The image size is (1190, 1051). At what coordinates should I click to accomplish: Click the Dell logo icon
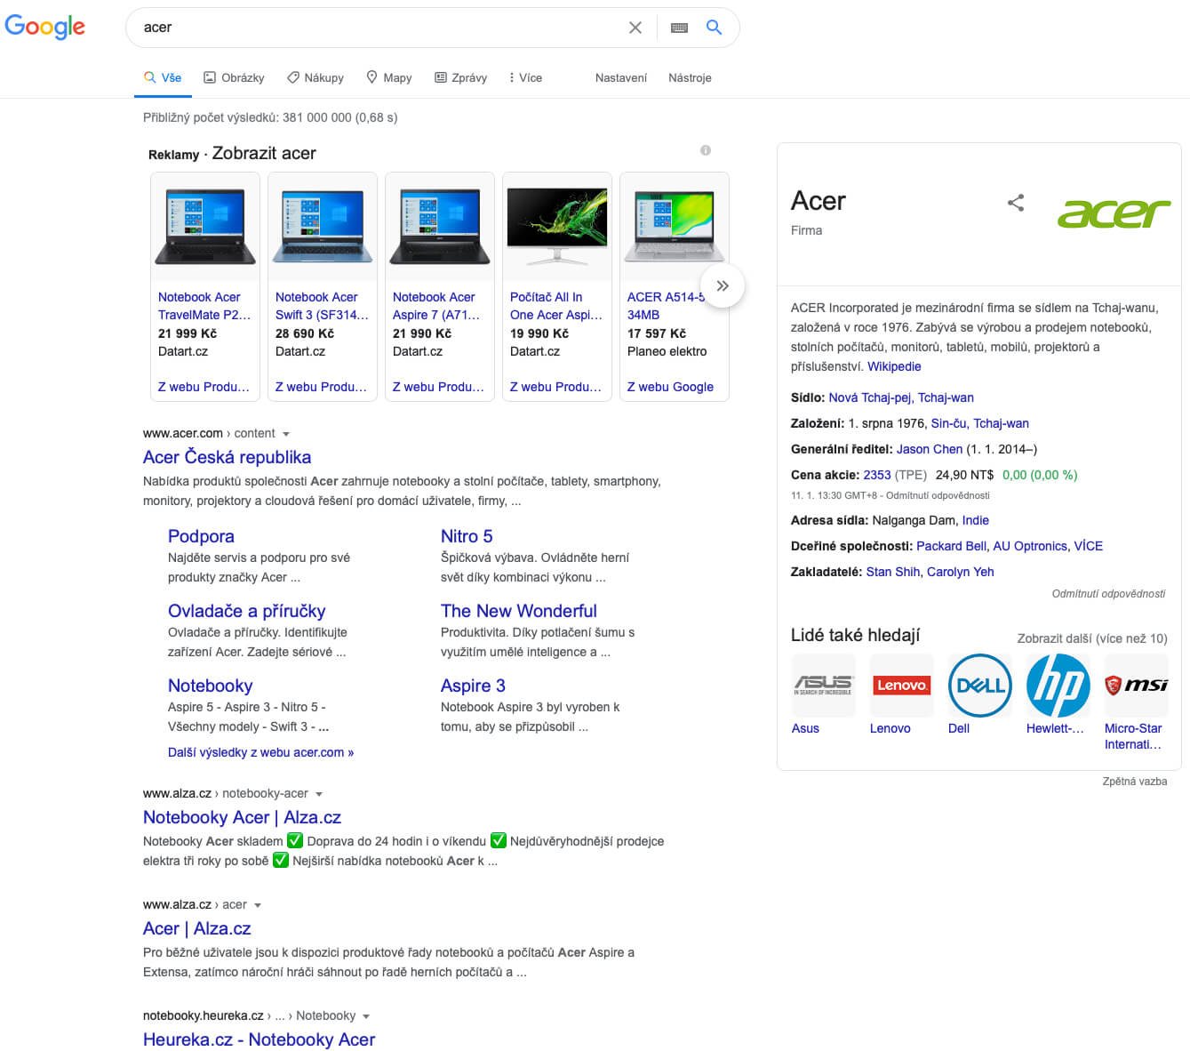coord(979,686)
